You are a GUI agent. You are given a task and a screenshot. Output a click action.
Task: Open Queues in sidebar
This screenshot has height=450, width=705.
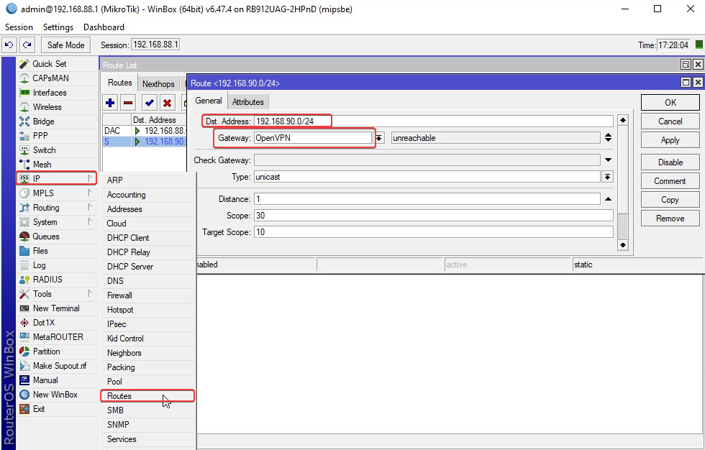(x=57, y=237)
